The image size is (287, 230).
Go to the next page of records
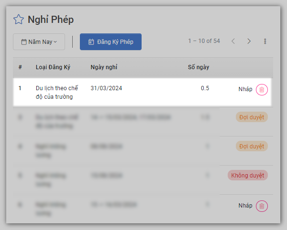coord(249,42)
